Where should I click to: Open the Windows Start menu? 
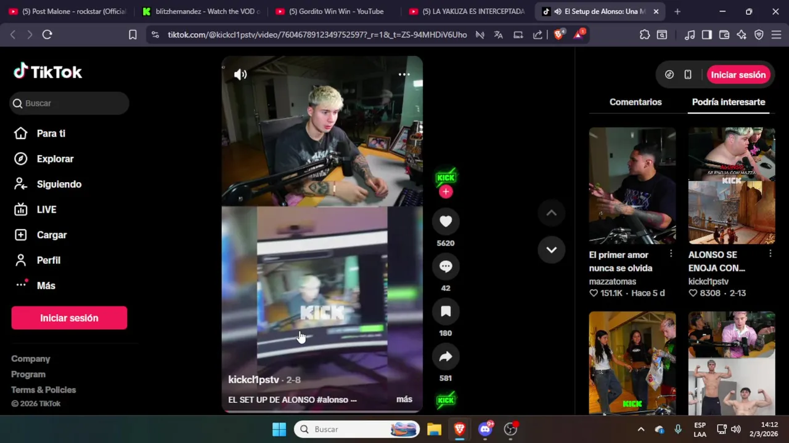[x=279, y=429]
